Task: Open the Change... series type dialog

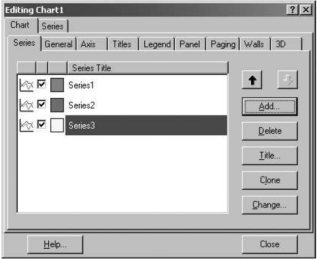Action: pyautogui.click(x=270, y=205)
